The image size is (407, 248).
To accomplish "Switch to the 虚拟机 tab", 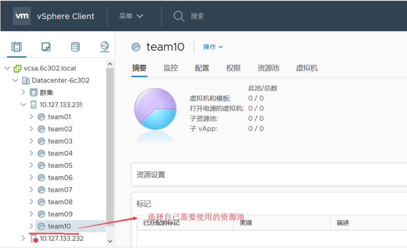I will [307, 68].
